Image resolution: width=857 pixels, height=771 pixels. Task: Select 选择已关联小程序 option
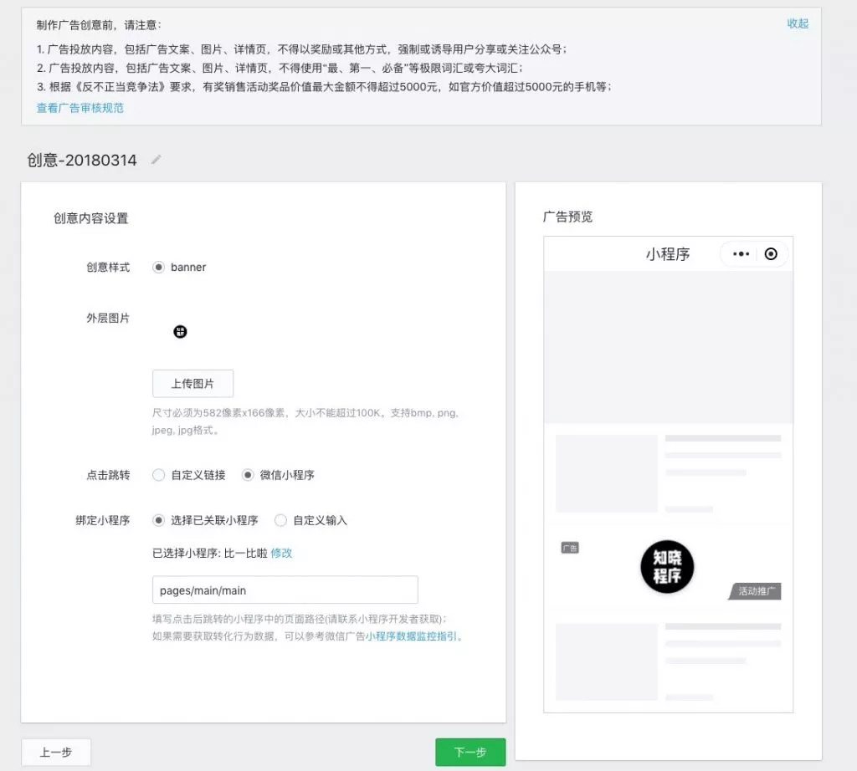[158, 520]
